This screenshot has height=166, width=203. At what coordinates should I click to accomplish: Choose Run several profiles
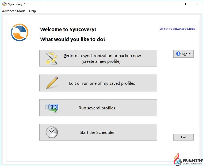point(98,108)
